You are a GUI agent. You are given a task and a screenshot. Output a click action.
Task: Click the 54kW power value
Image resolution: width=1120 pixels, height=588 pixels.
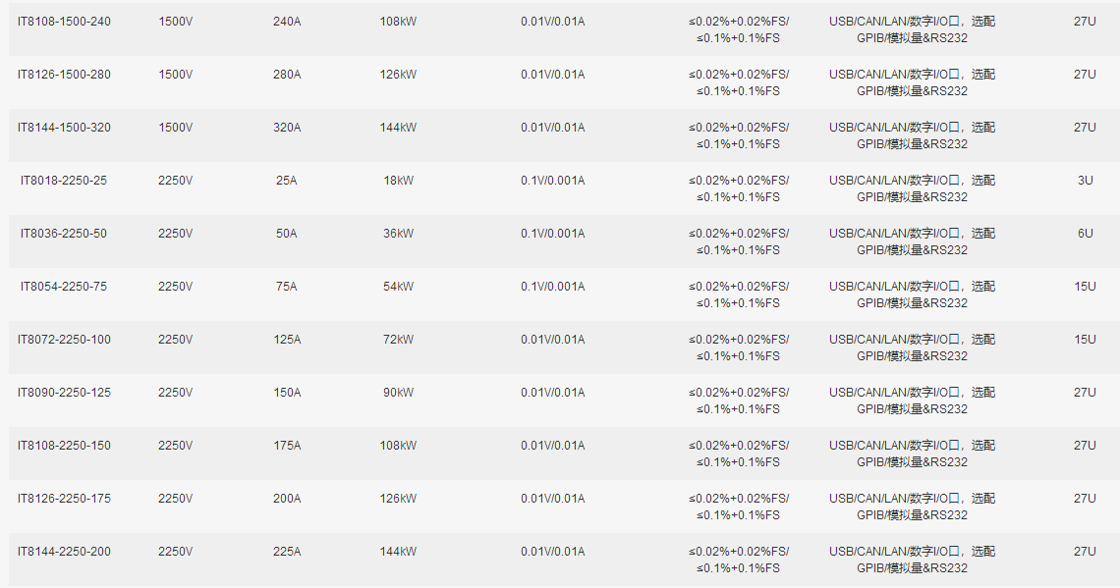398,287
